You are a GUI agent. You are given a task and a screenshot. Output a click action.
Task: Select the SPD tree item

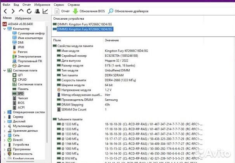tap(18, 93)
